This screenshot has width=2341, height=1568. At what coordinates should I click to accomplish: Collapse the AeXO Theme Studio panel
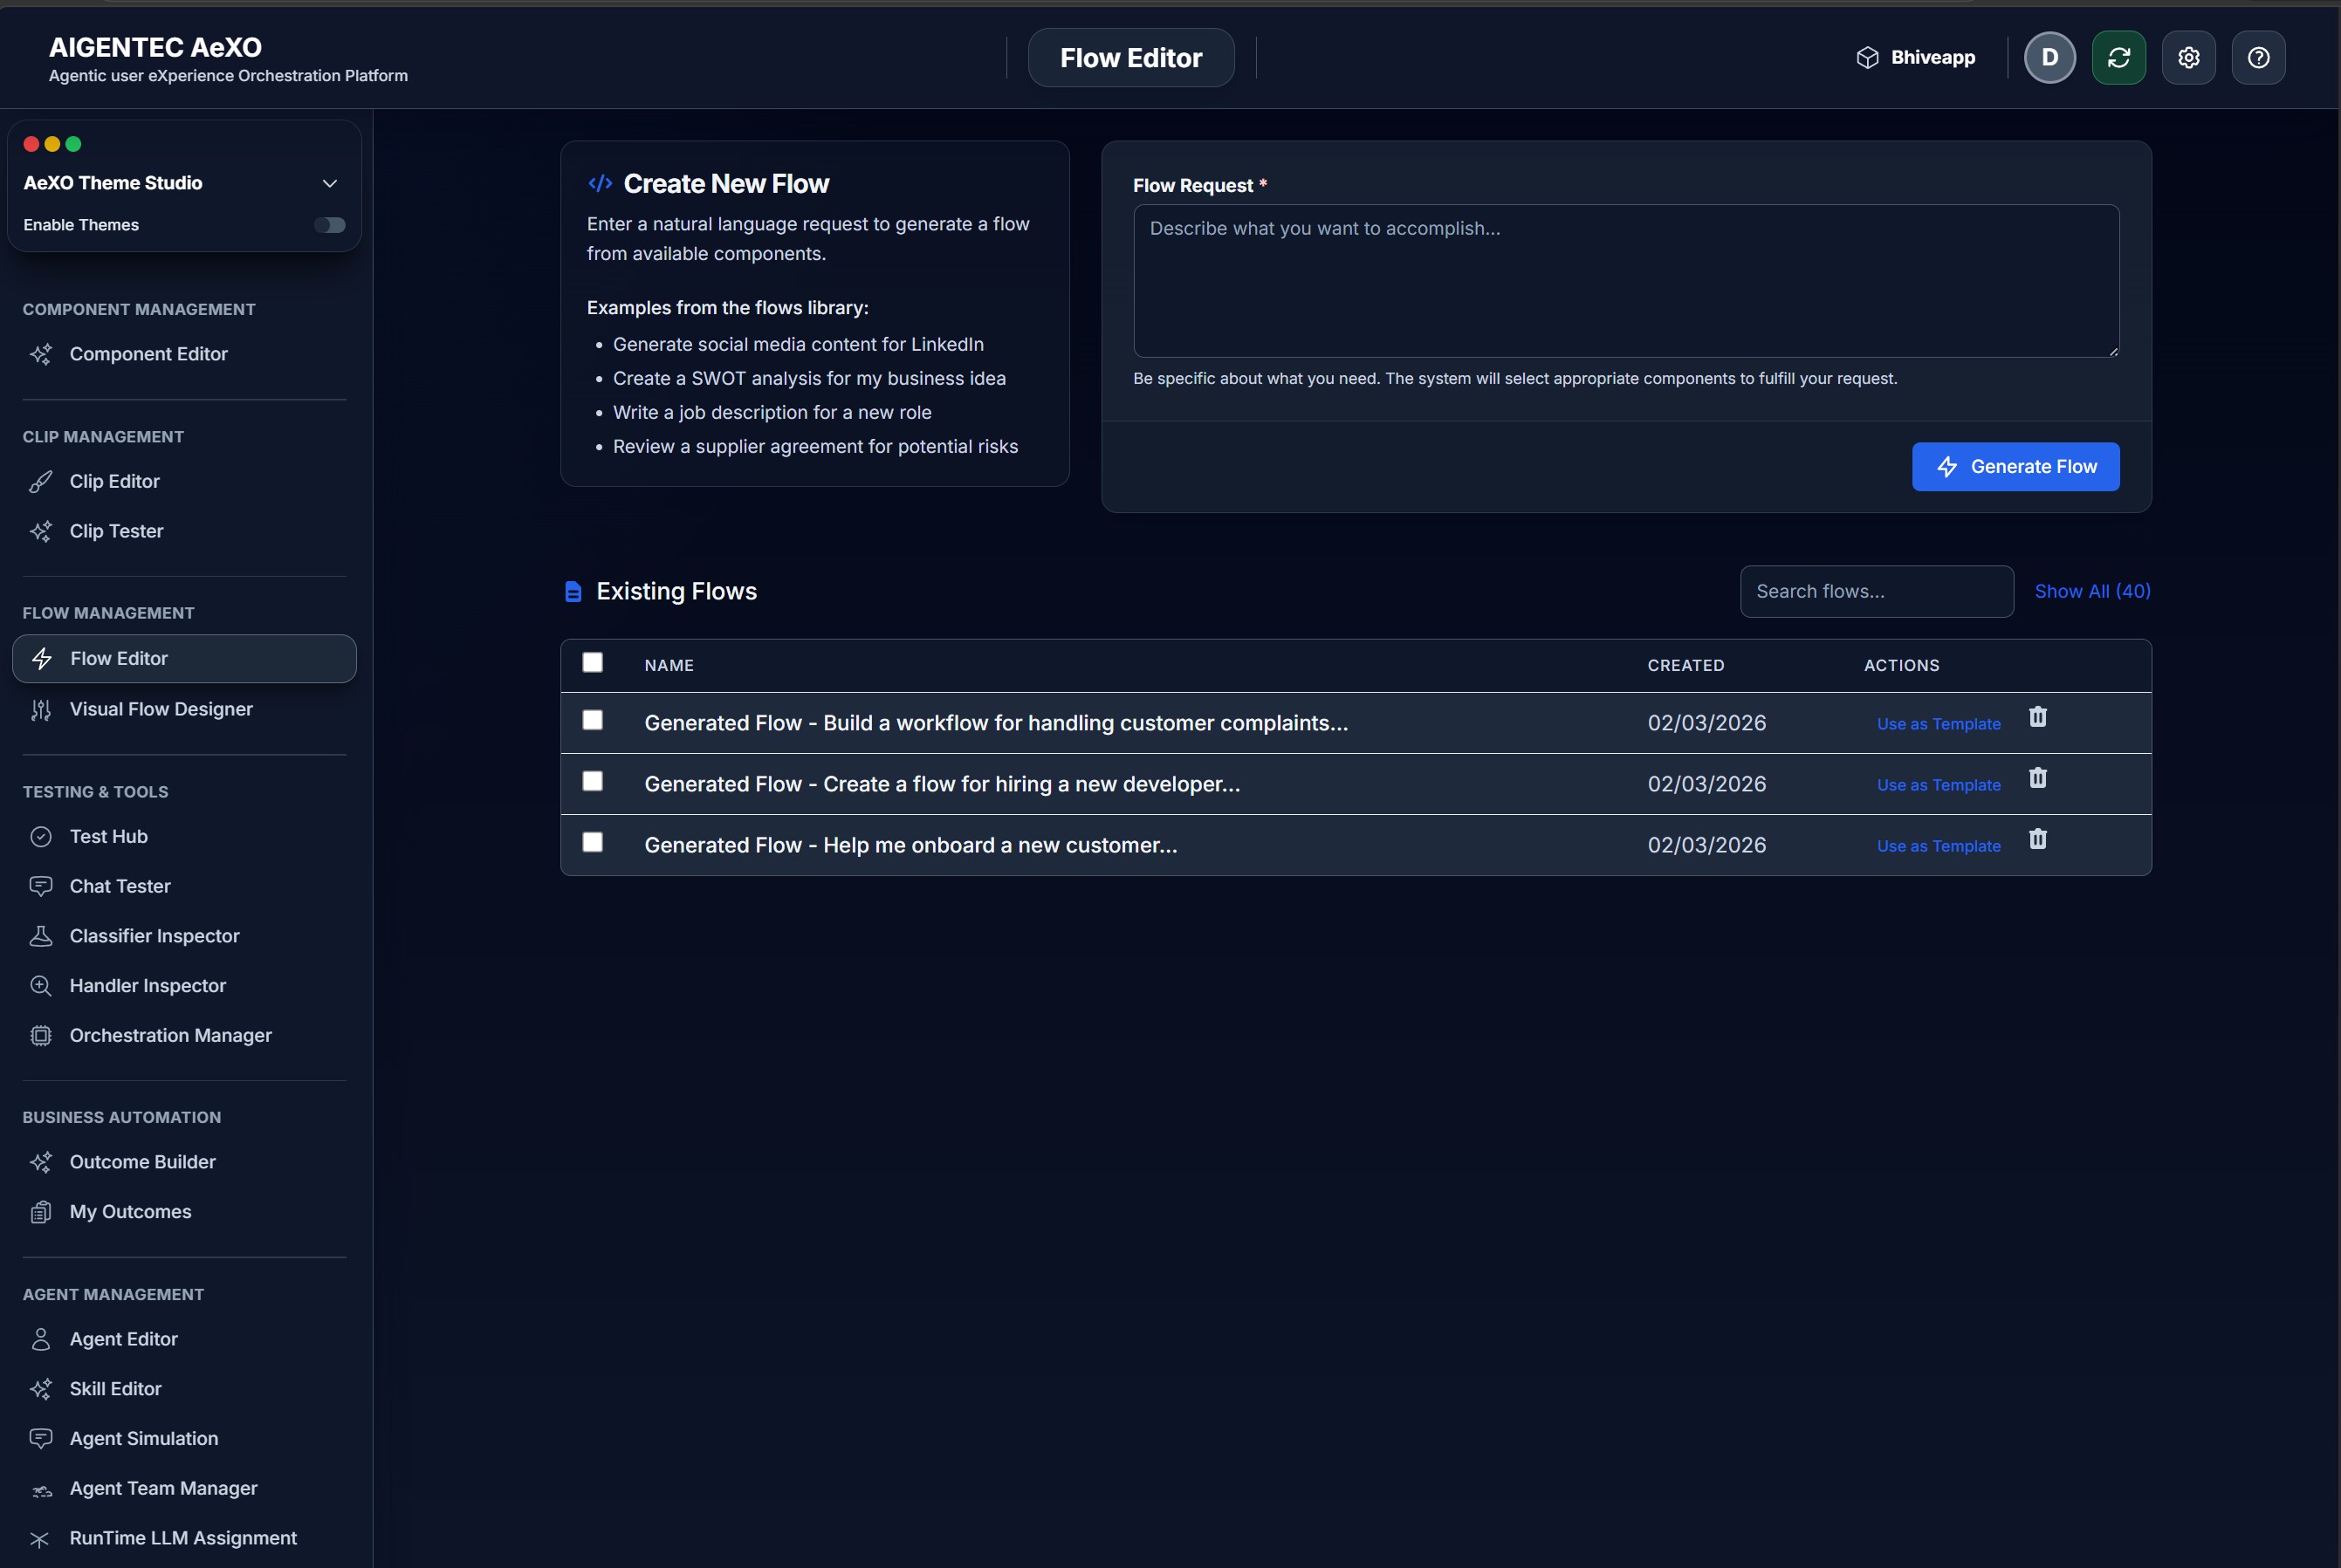point(330,183)
